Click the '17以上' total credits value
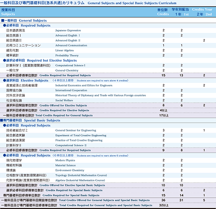 tap(164, 115)
